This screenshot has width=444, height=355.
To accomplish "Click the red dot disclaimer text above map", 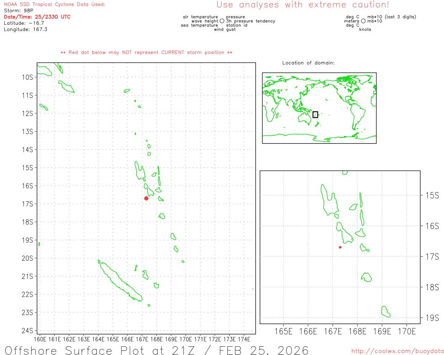I will tap(146, 52).
